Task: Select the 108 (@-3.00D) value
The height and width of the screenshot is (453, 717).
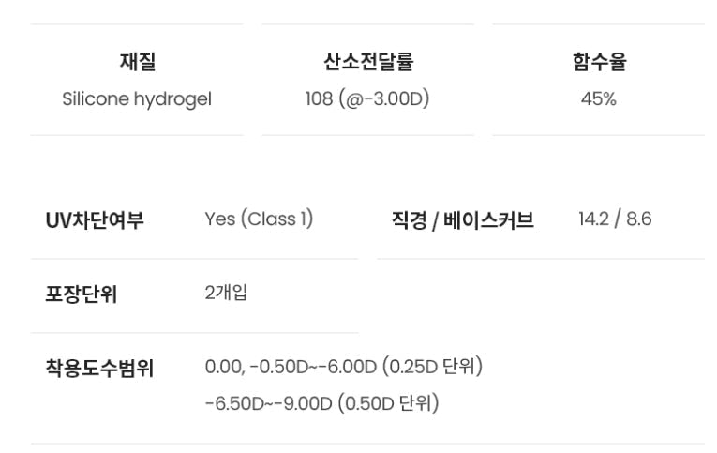Action: (x=367, y=99)
